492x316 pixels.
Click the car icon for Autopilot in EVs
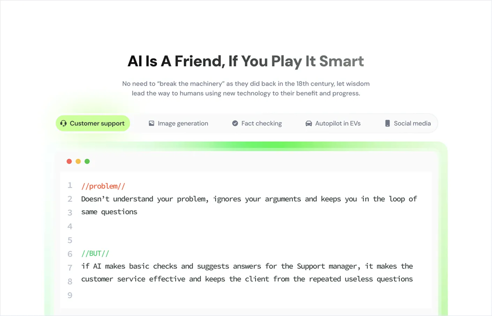click(309, 123)
